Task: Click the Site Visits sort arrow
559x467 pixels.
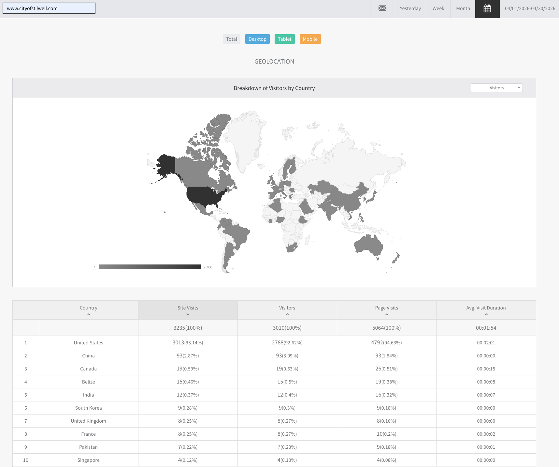Action: 188,315
